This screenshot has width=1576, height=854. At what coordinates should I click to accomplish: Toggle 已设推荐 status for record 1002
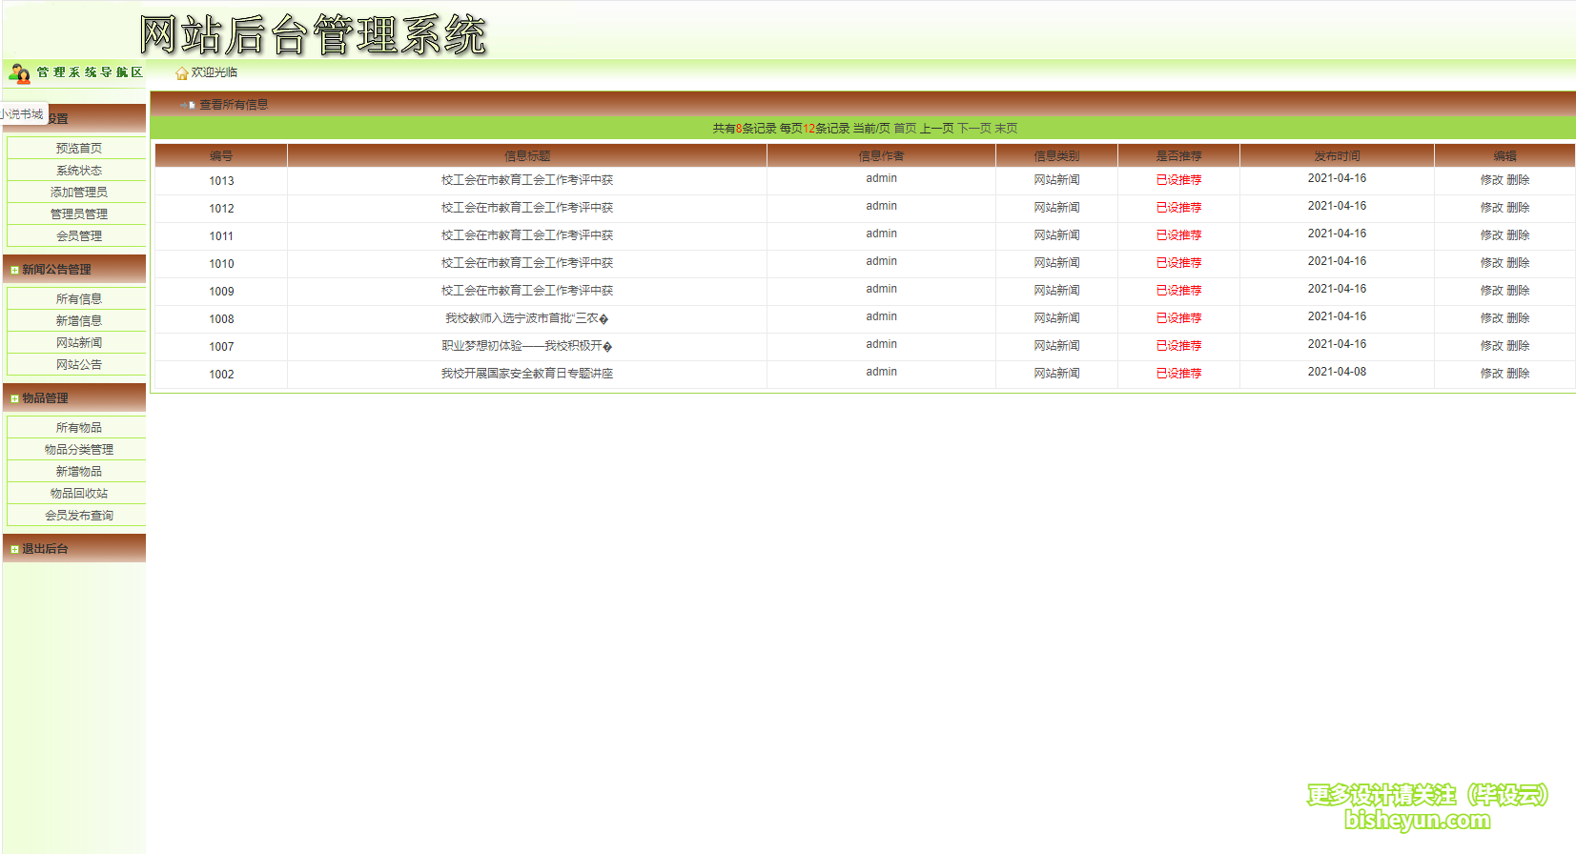coord(1178,373)
